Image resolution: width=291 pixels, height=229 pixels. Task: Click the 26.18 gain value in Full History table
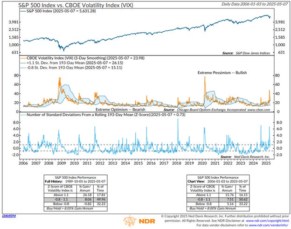pos(87,195)
